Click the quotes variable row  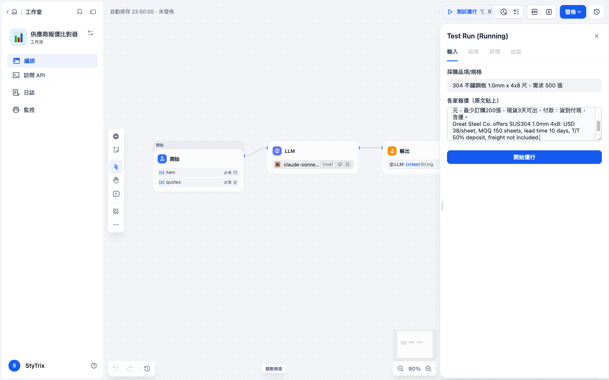coord(198,182)
